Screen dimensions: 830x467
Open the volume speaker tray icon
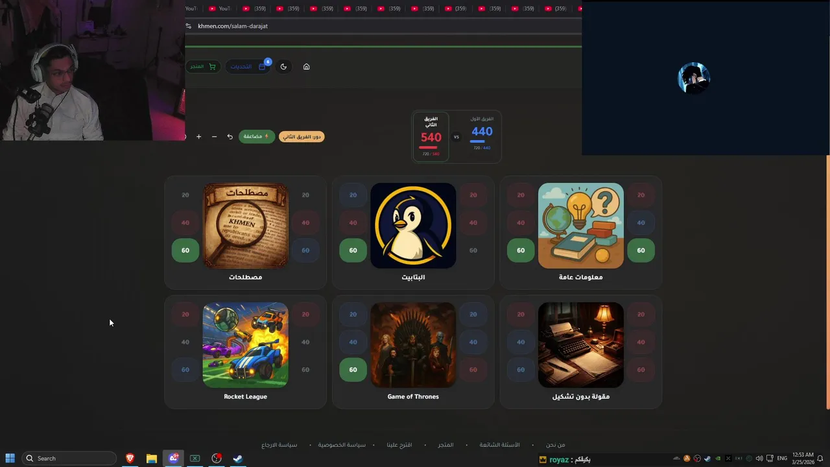(759, 459)
